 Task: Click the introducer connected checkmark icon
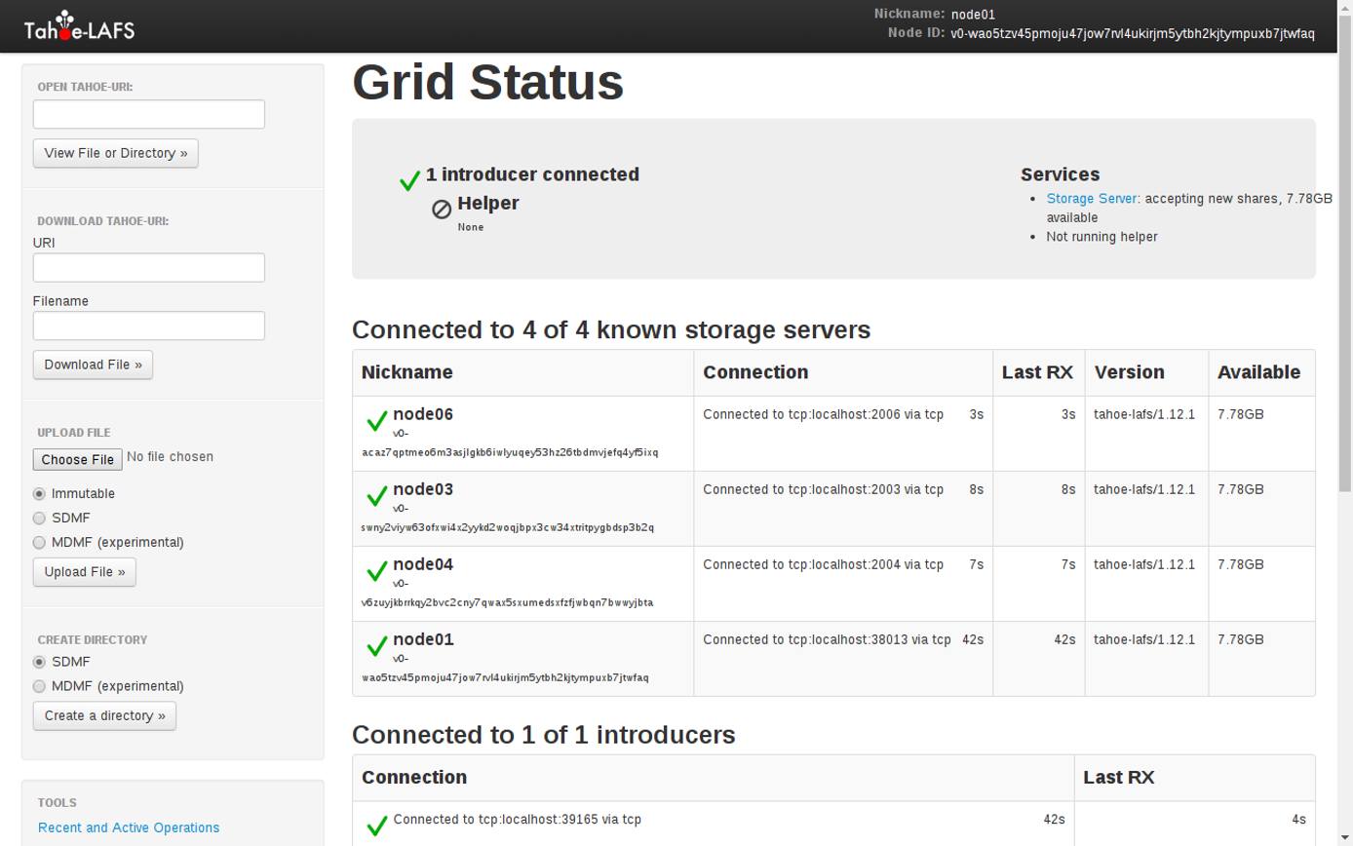[x=408, y=180]
